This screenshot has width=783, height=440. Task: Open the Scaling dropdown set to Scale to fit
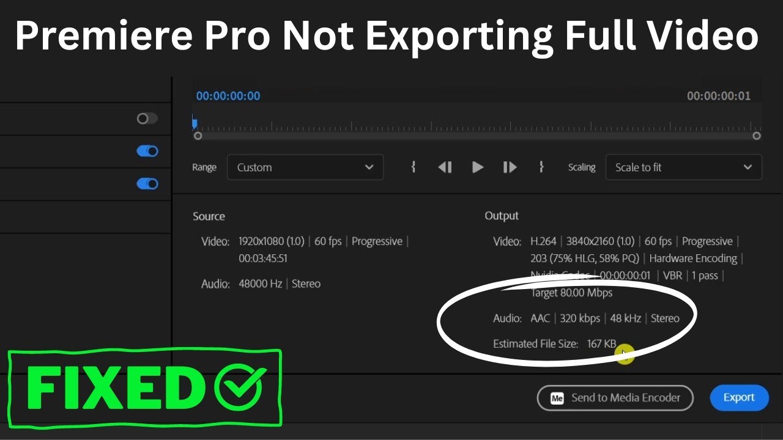point(684,167)
